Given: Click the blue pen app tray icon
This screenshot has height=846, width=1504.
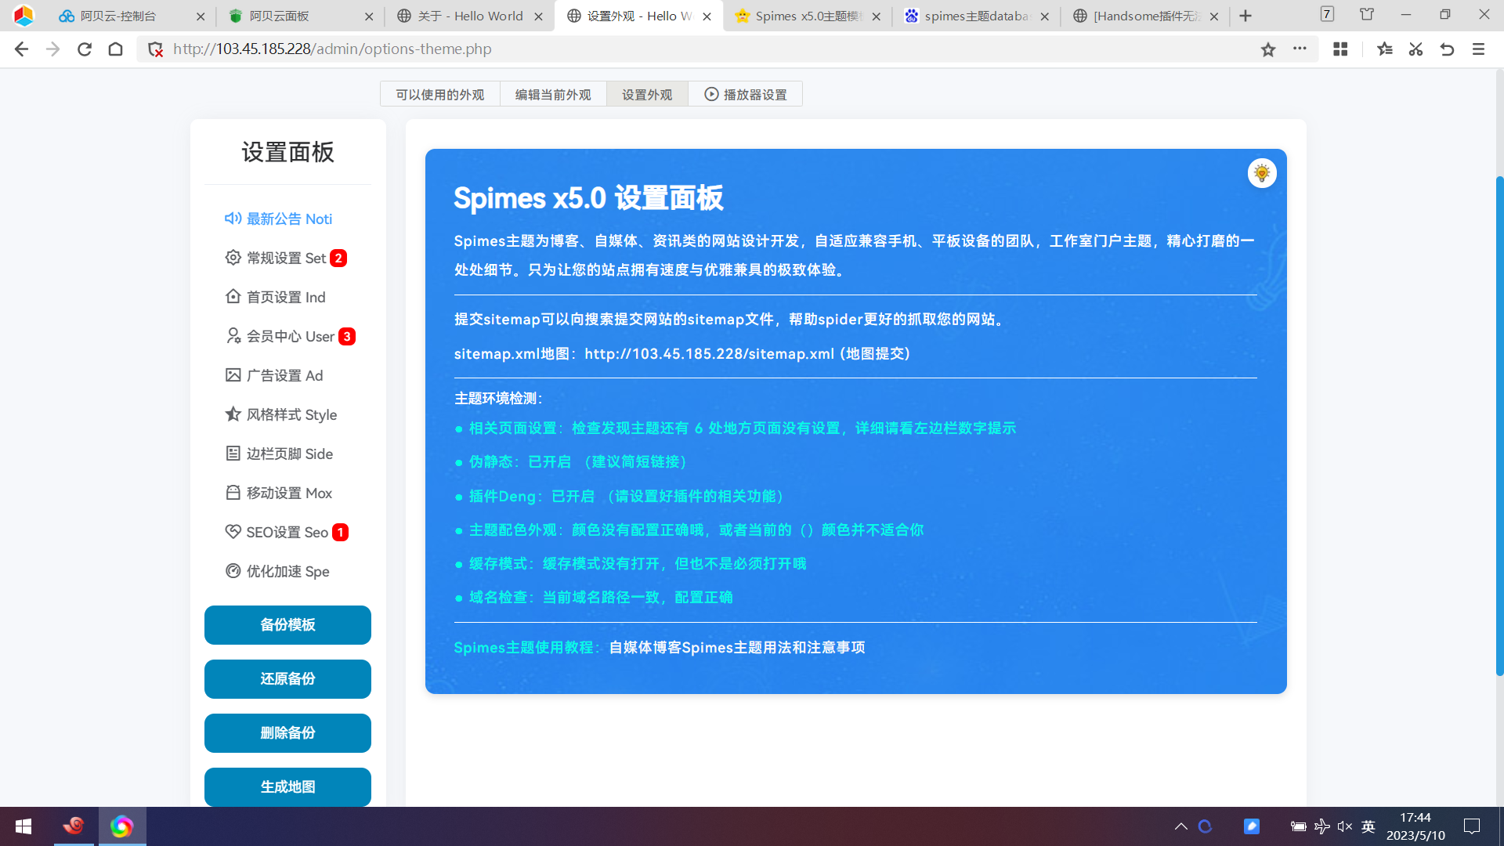Looking at the screenshot, I should 1252,826.
